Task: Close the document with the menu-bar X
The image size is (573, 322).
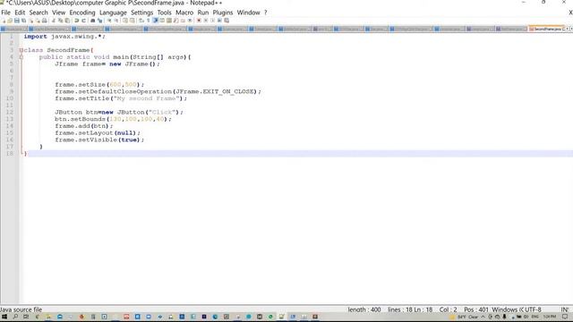Action: tap(570, 13)
